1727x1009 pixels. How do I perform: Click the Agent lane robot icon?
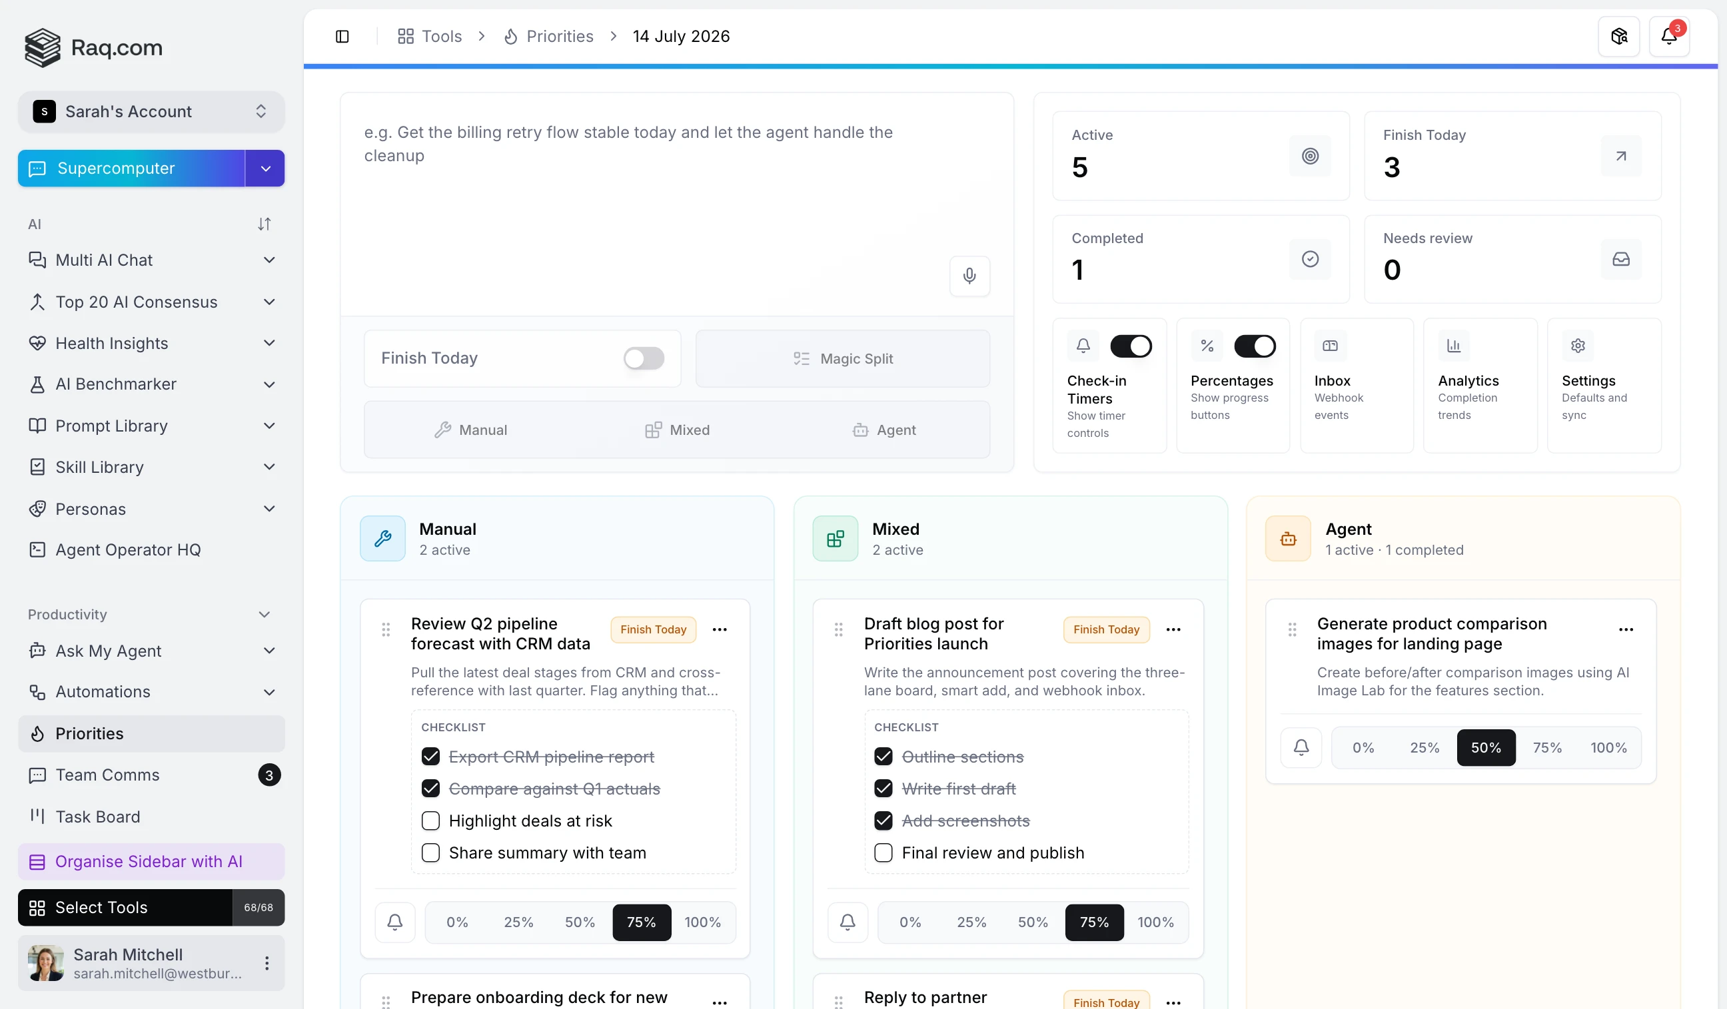[x=1288, y=538]
